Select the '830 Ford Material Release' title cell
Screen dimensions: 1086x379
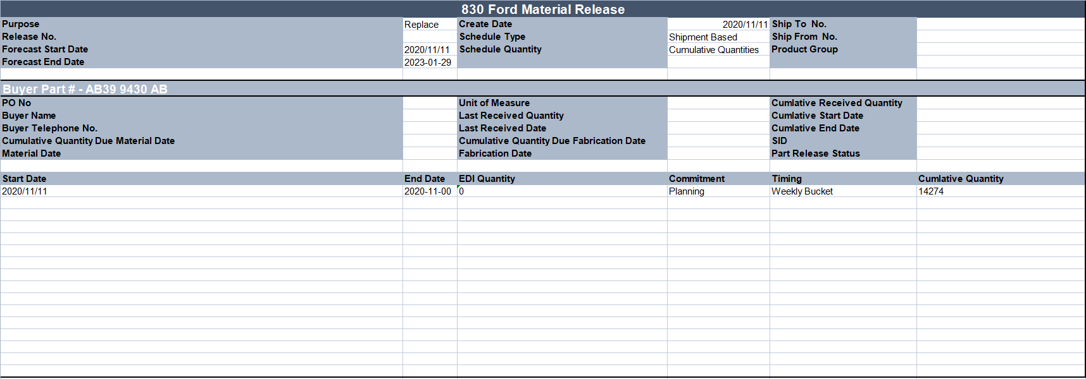[543, 9]
